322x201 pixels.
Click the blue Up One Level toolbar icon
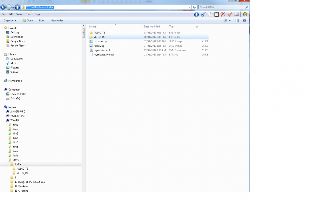[196, 14]
